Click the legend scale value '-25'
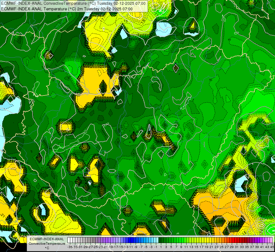 coord(96,247)
